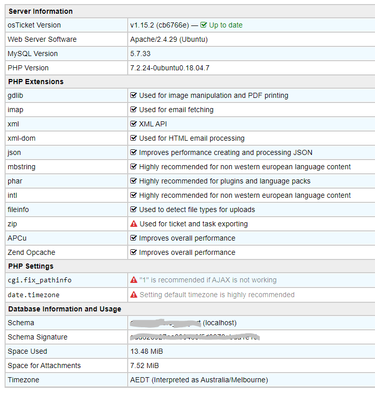Click the date.timezone warning triangle icon
The width and height of the screenshot is (375, 393).
(x=134, y=294)
